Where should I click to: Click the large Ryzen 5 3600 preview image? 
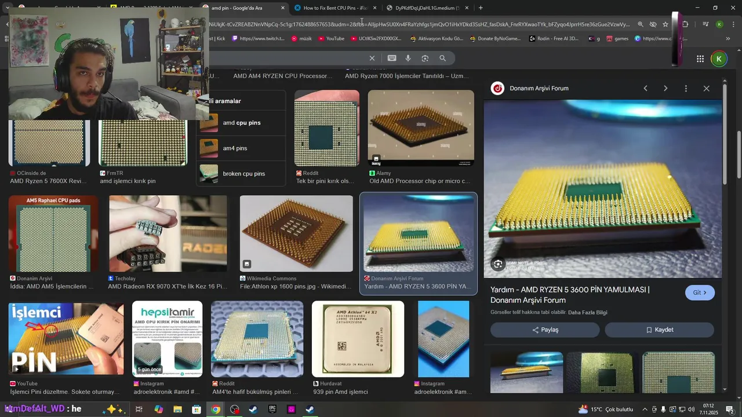(x=603, y=189)
